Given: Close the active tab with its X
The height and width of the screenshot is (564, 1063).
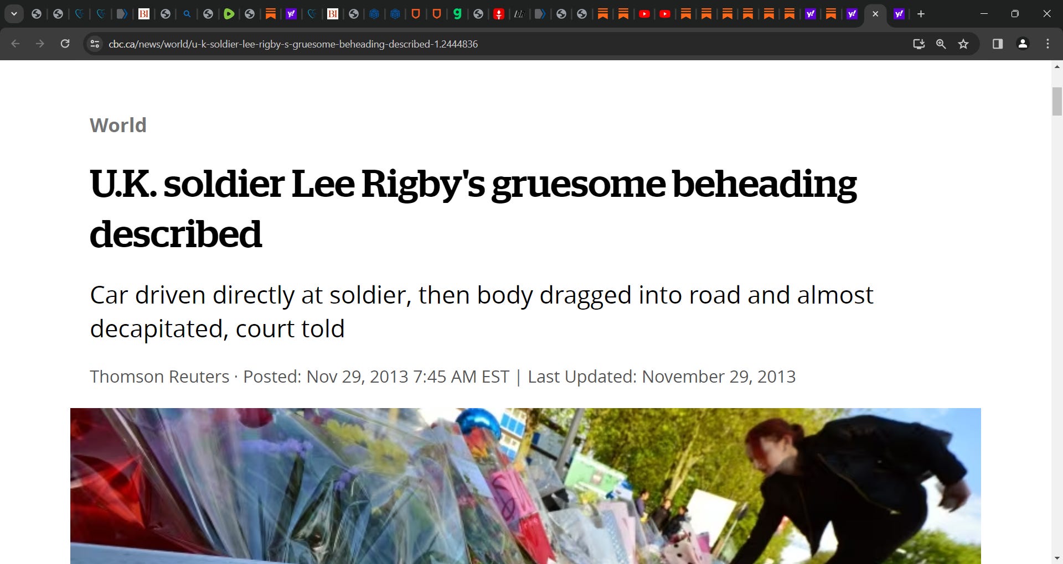Looking at the screenshot, I should click(875, 14).
